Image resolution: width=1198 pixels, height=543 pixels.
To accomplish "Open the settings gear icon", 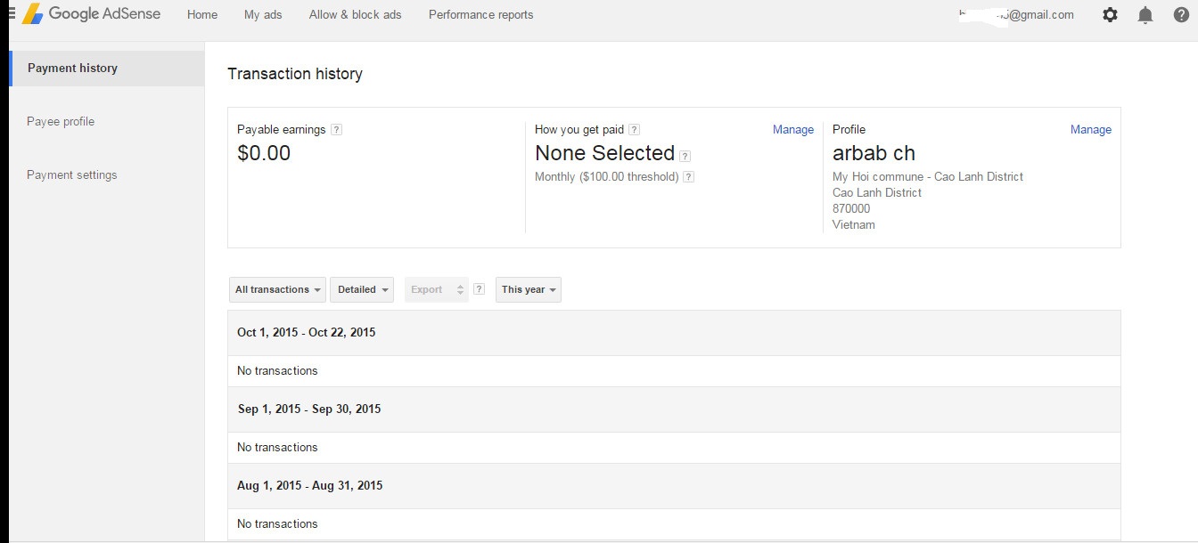I will click(x=1110, y=15).
